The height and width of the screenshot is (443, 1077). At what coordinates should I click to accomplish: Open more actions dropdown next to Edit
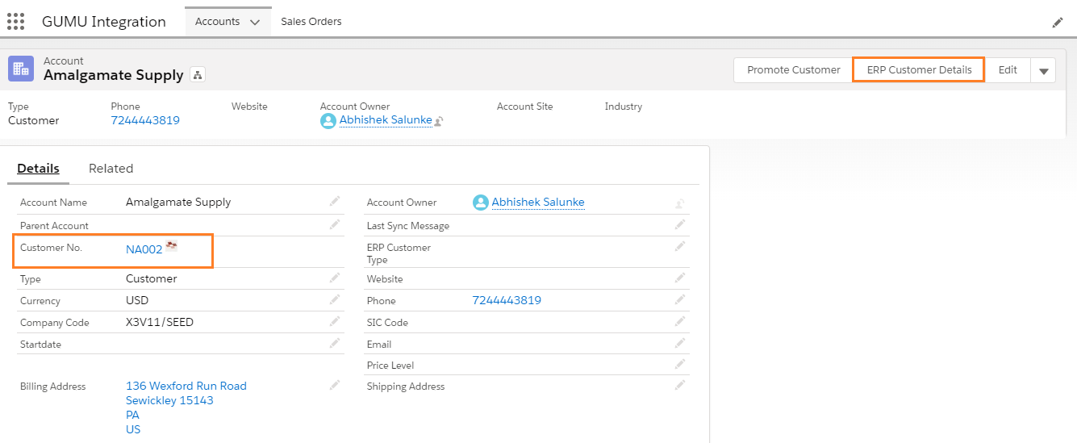pyautogui.click(x=1043, y=70)
